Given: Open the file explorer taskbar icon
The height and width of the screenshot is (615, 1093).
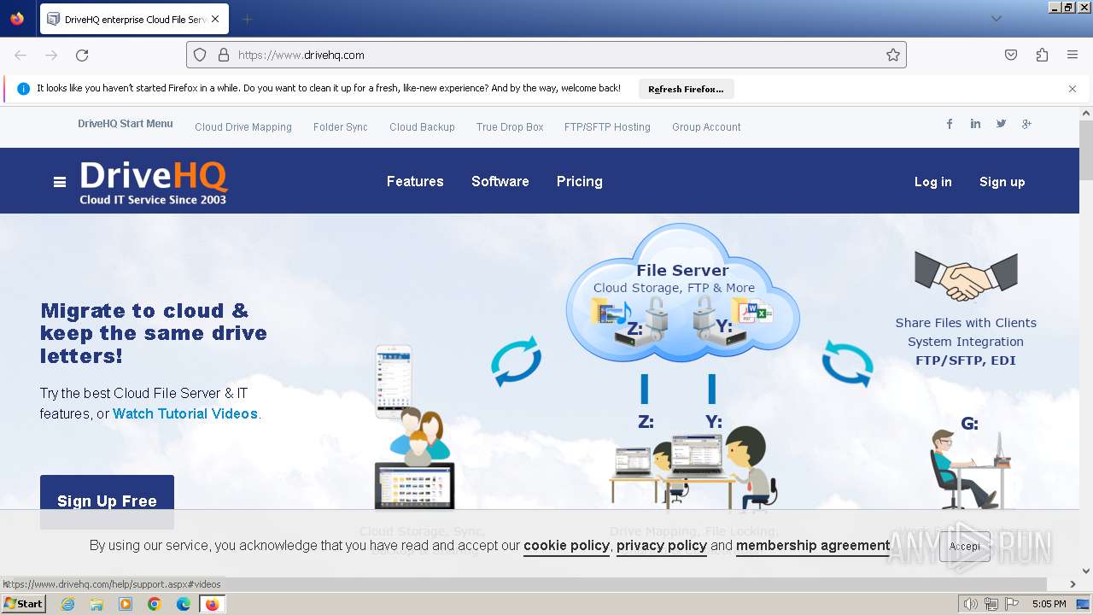Looking at the screenshot, I should click(96, 604).
